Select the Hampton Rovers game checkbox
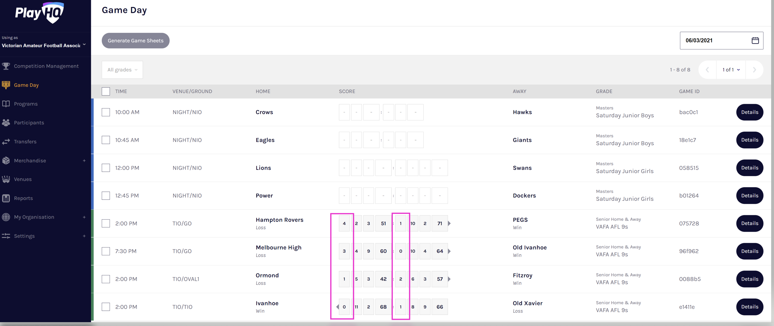 click(106, 223)
